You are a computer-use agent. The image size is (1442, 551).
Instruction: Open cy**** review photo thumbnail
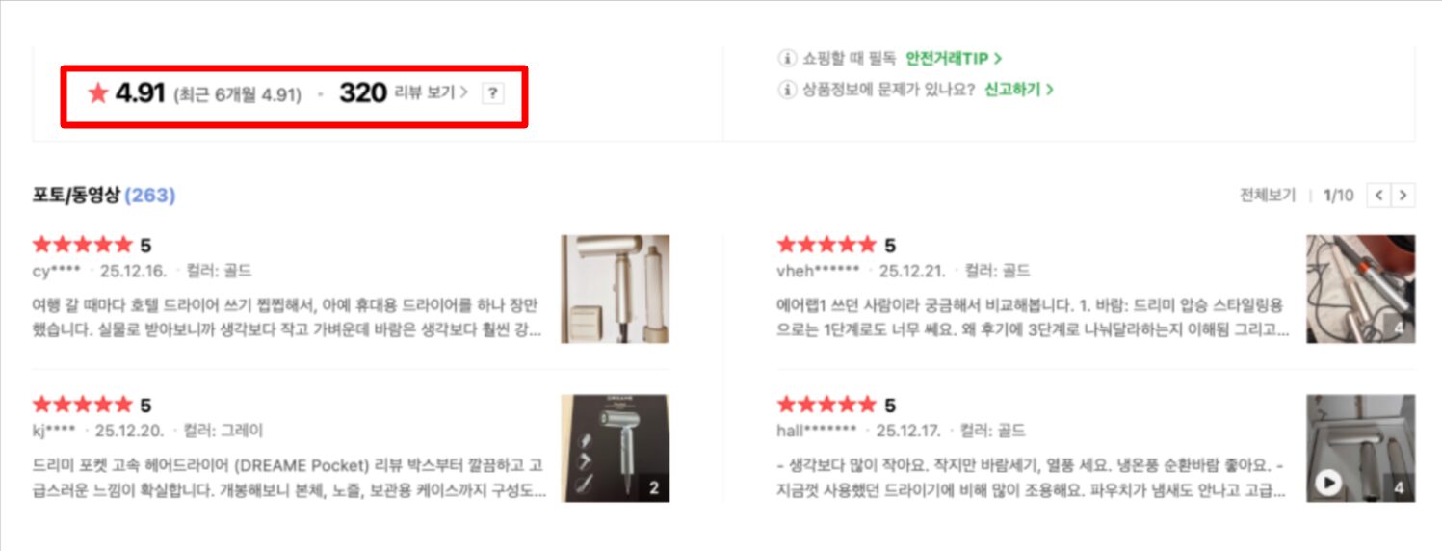tap(615, 289)
